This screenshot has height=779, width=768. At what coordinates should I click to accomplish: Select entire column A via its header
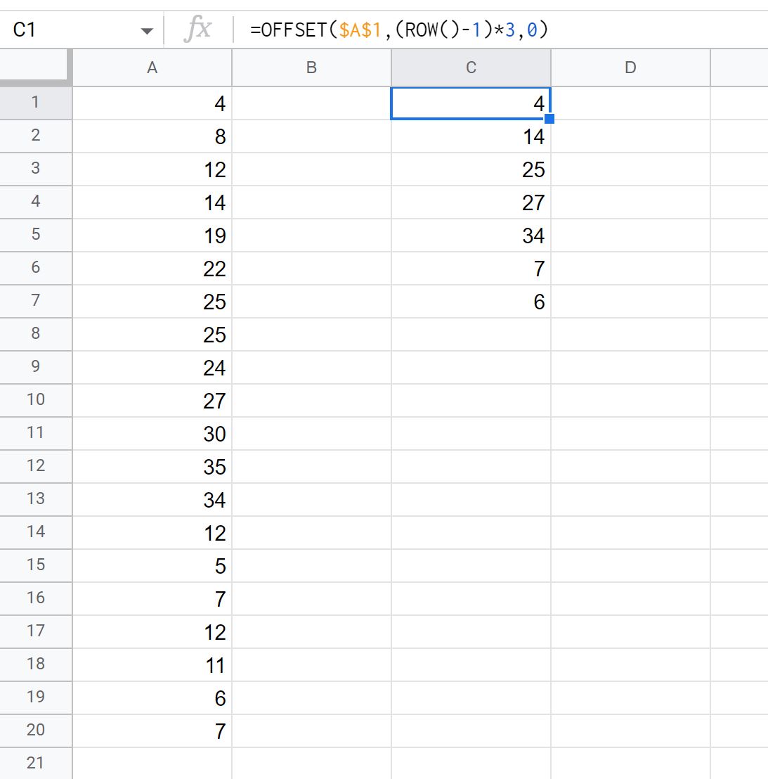click(x=152, y=67)
